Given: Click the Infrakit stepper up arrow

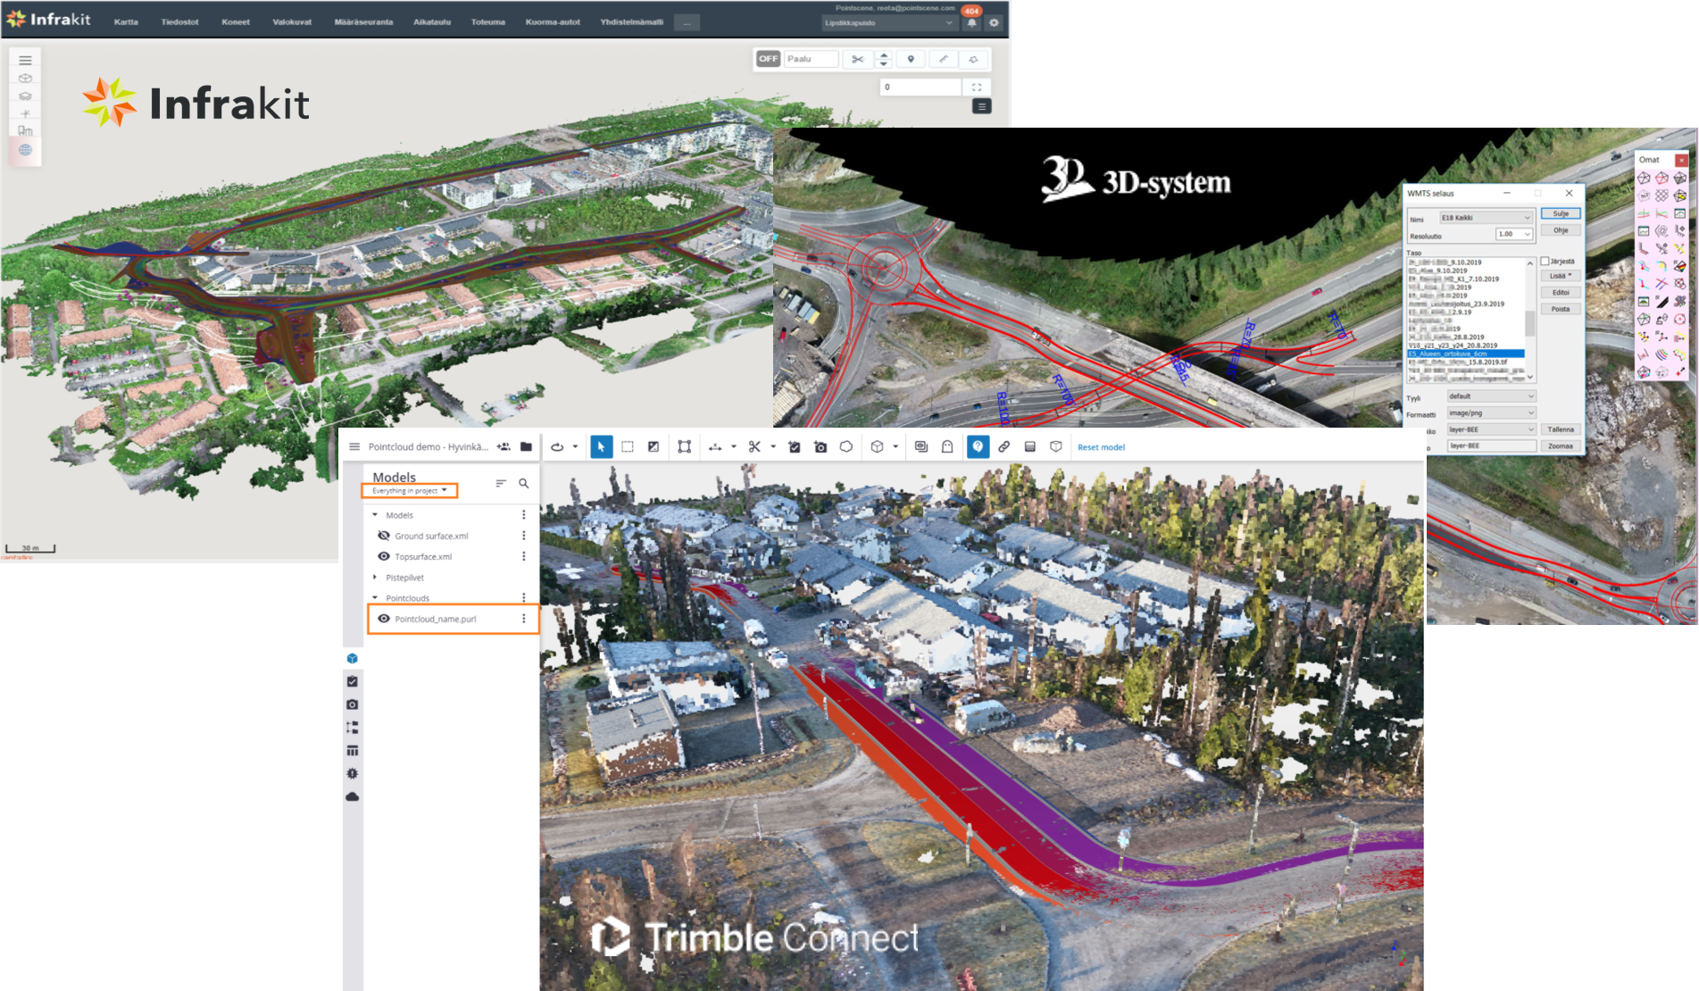Looking at the screenshot, I should [884, 54].
